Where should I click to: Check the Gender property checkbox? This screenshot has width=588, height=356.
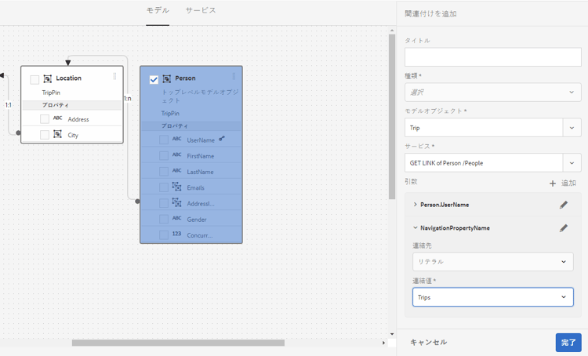pyautogui.click(x=164, y=219)
